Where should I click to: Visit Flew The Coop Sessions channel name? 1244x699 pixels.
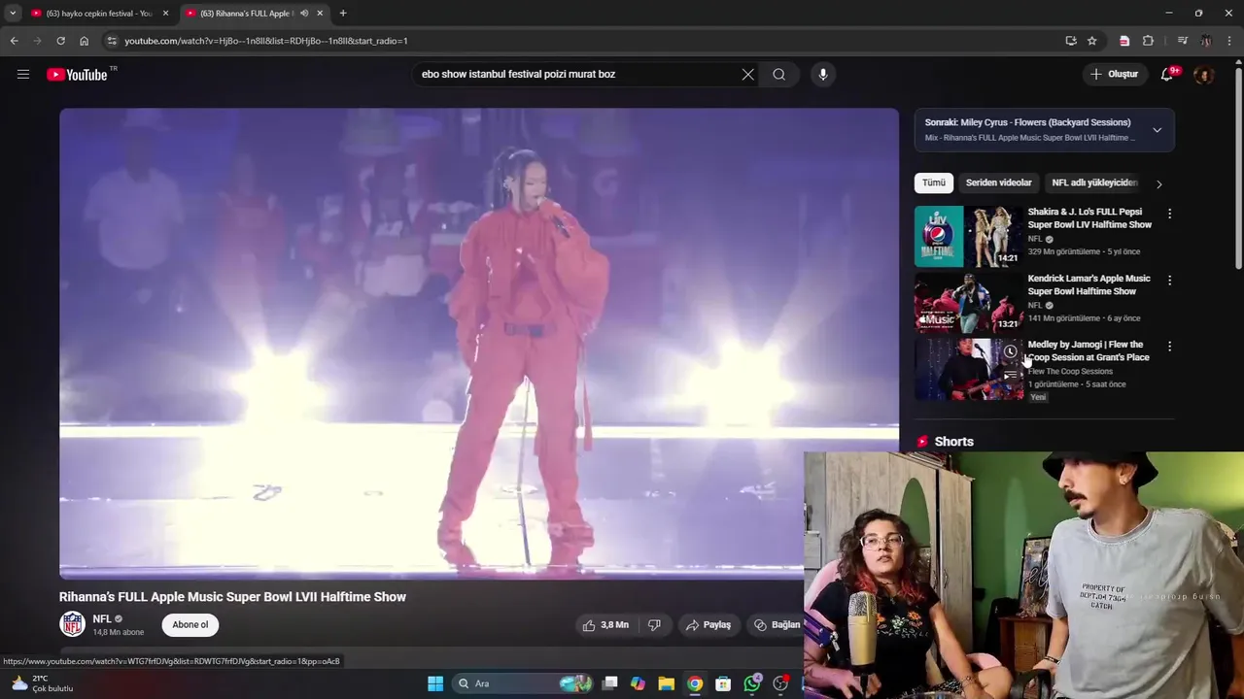1070,371
